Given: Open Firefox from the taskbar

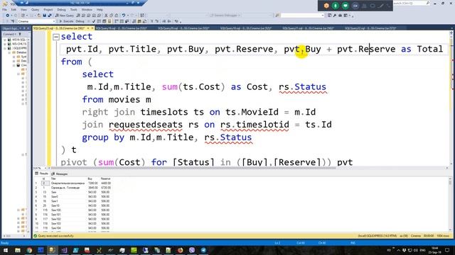Looking at the screenshot, I should coord(180,250).
